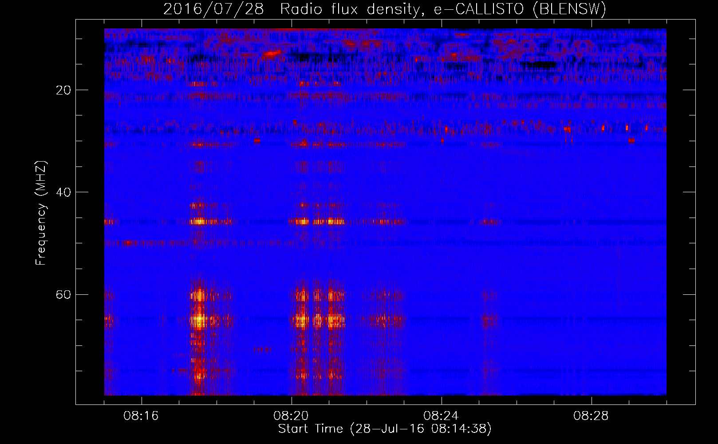Click the 'Start Time (28-Jul-16 08:14:38)' label
The width and height of the screenshot is (718, 444).
[385, 429]
